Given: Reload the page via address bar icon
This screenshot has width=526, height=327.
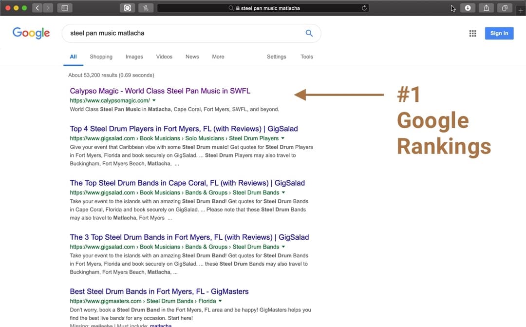Looking at the screenshot, I should pos(363,7).
